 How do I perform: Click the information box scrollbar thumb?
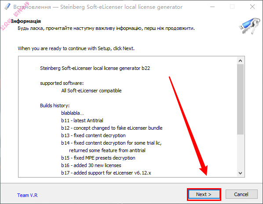(241, 99)
